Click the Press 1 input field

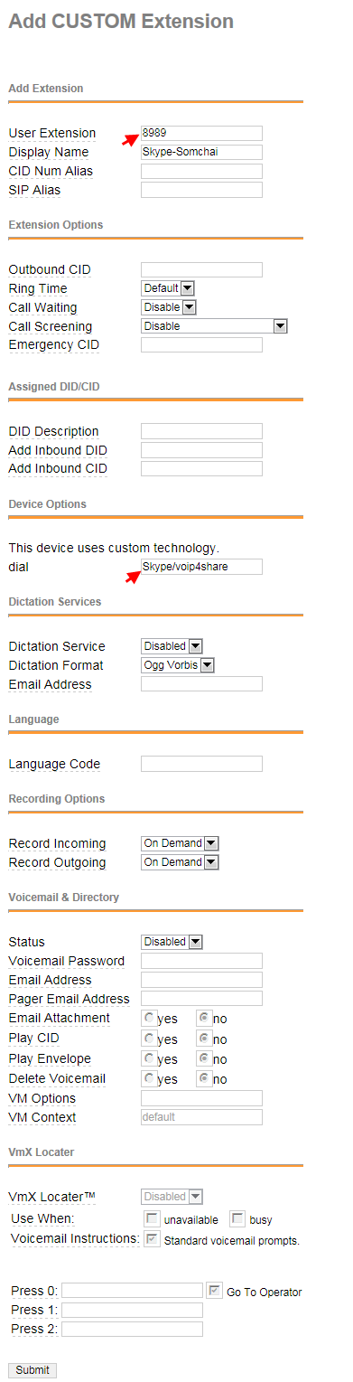point(132,1310)
